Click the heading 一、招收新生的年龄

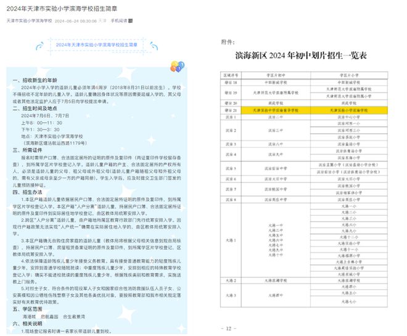click(x=35, y=80)
